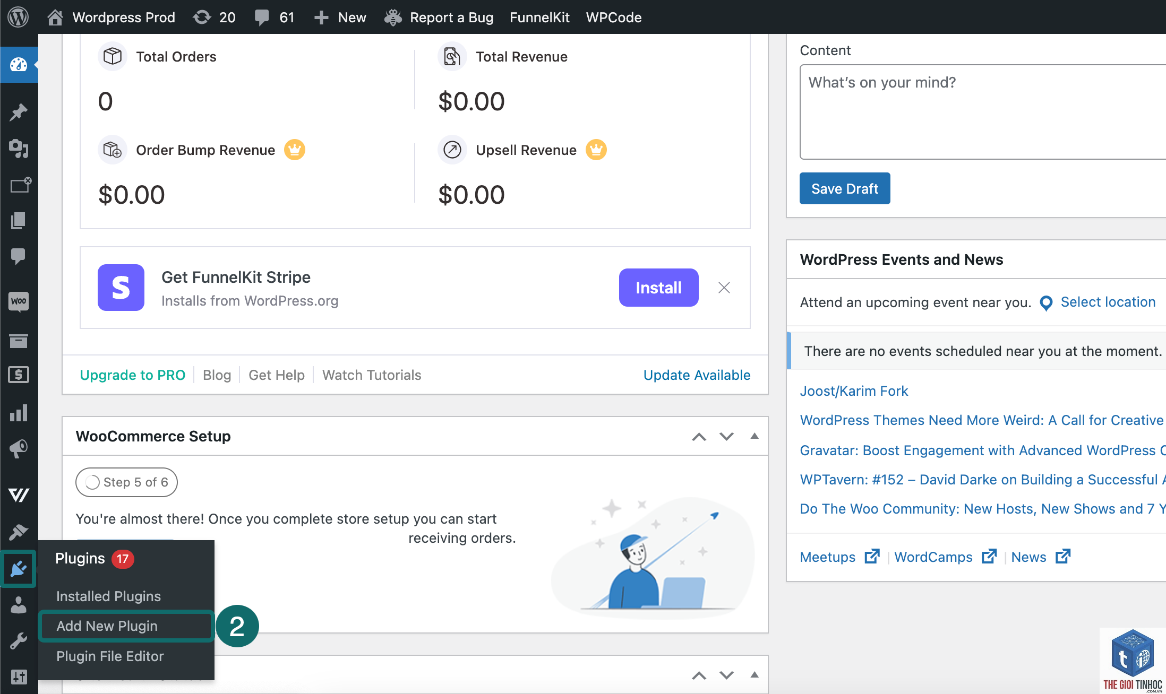Click the Order Bump Revenue crown badge

[295, 150]
